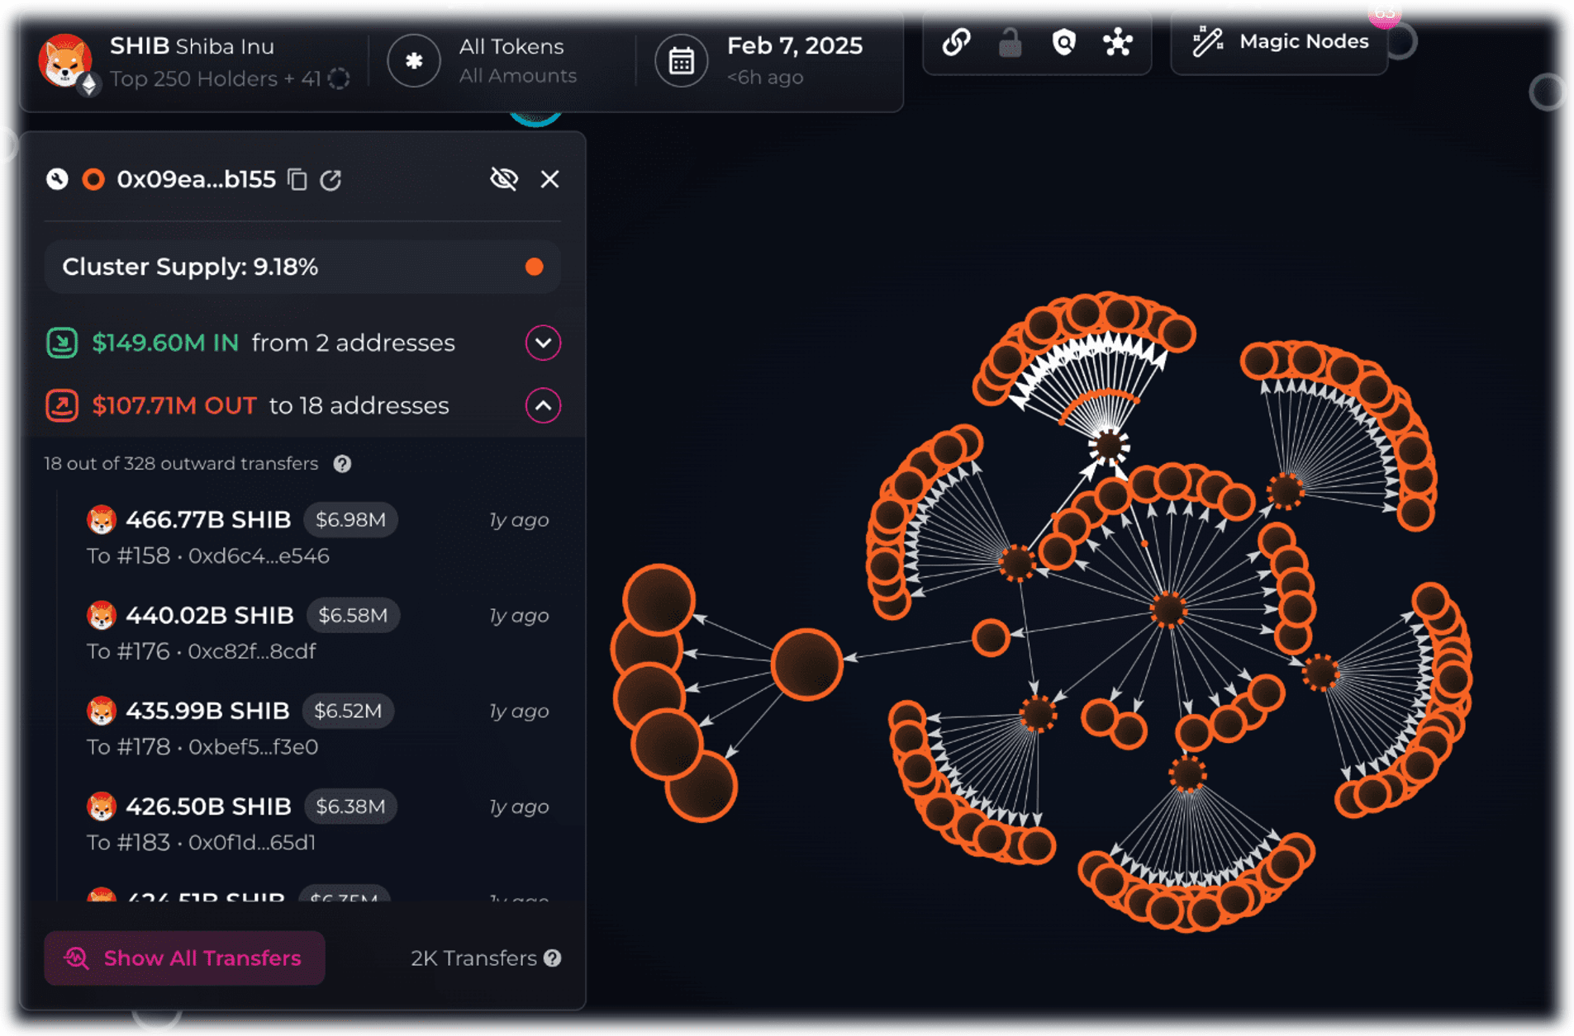
Task: Click the refresh icon beside wallet address
Action: (x=330, y=179)
